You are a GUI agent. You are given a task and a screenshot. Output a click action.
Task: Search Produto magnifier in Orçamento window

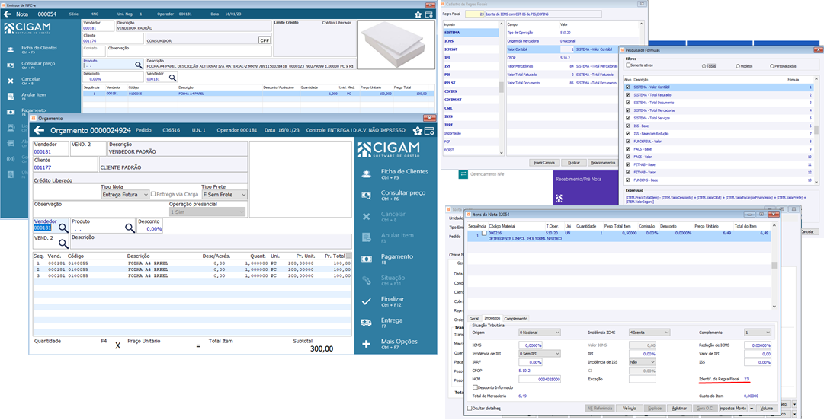(130, 228)
